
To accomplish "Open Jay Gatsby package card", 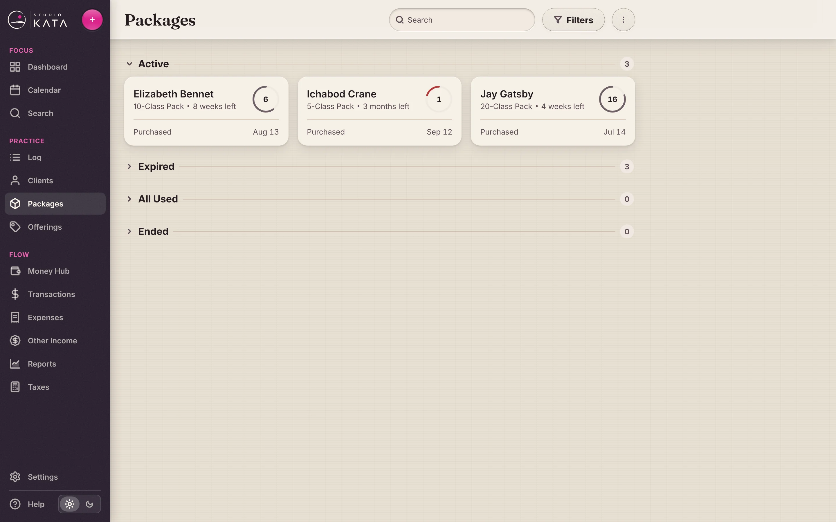I will (552, 111).
